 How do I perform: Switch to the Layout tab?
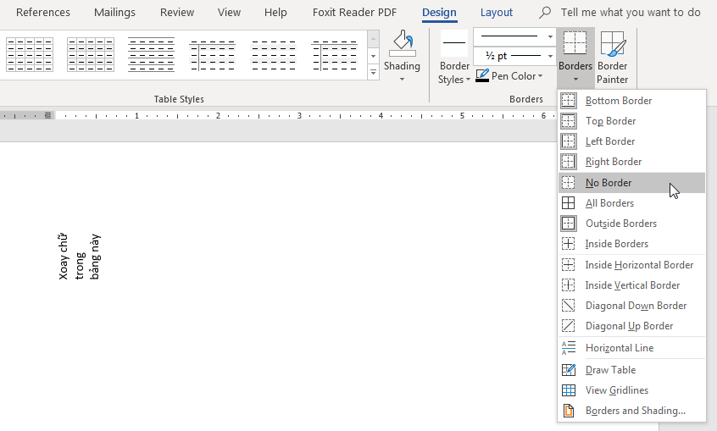point(496,13)
